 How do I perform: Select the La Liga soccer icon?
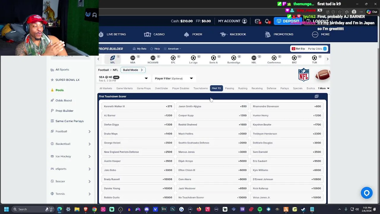tap(193, 59)
